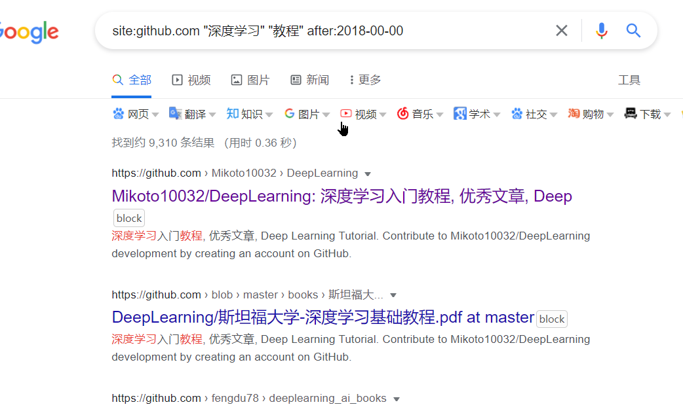Image resolution: width=683 pixels, height=411 pixels.
Task: Click the Taobao 淘 icon beside 购物
Action: point(574,113)
